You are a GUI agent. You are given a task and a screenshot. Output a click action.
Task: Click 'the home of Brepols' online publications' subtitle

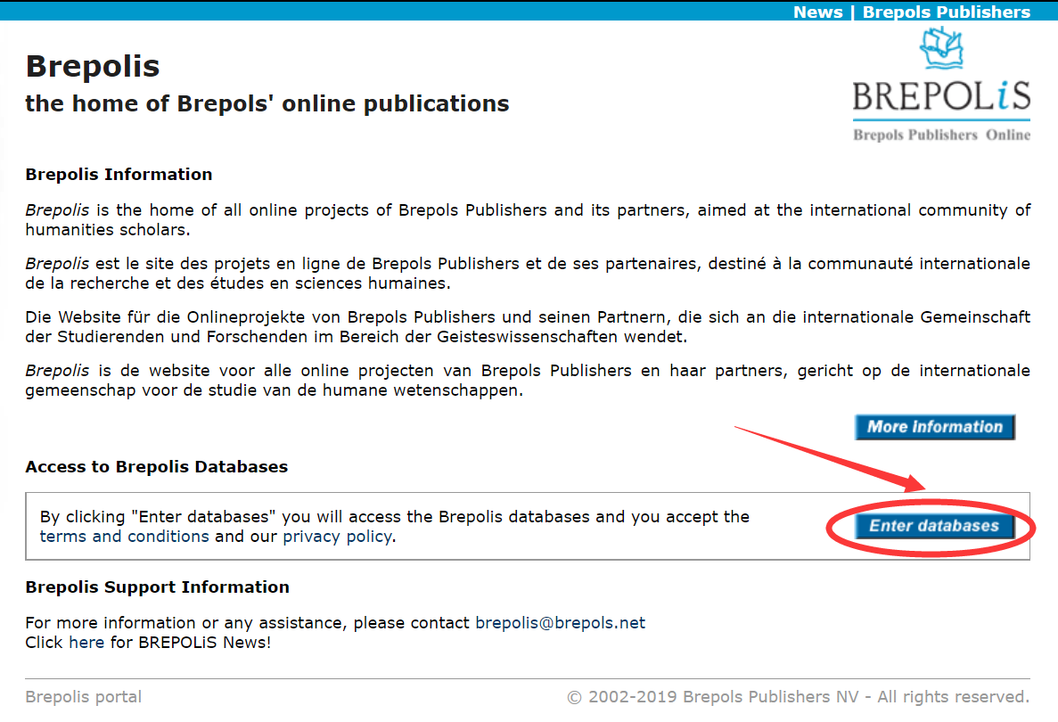(x=267, y=103)
